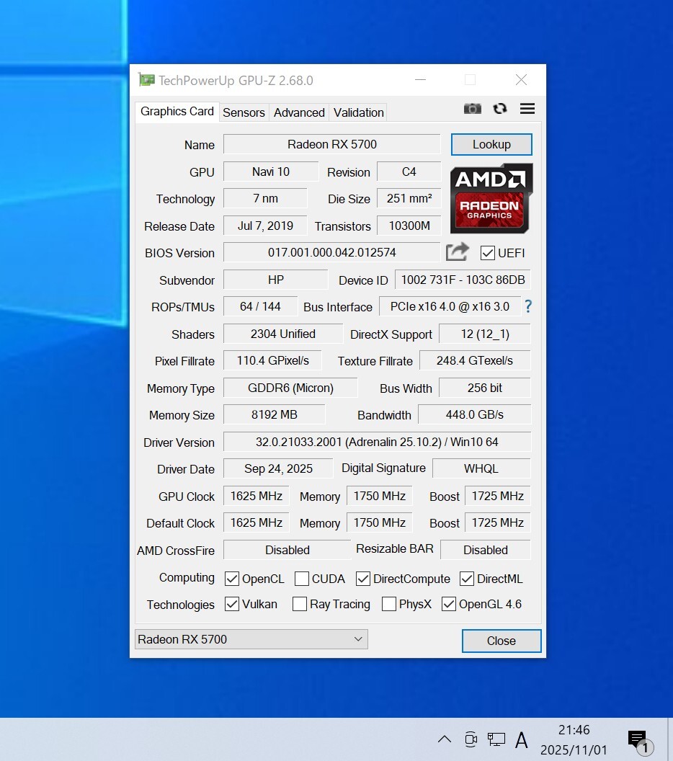Click the BIOS Version field
673x761 pixels.
pos(331,253)
